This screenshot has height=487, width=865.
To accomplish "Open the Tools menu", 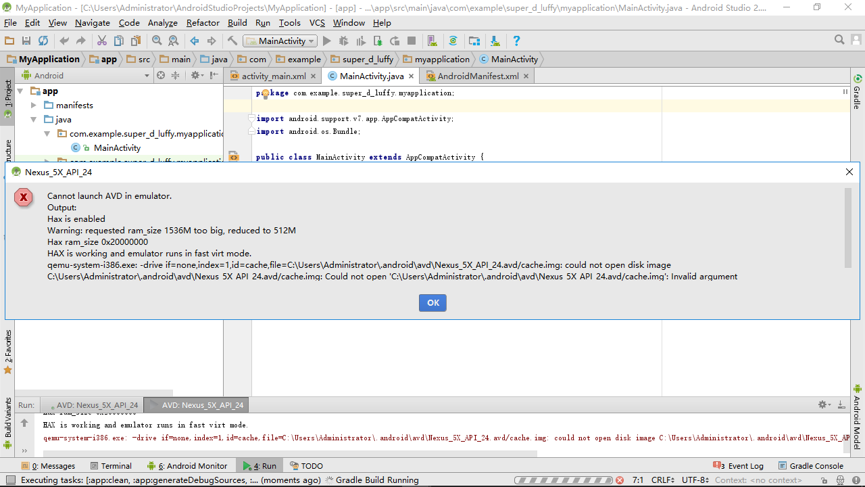I will click(x=289, y=22).
